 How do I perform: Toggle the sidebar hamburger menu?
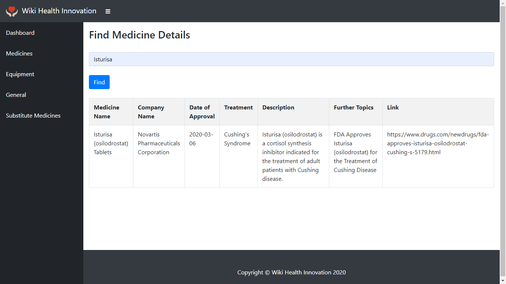pos(108,11)
